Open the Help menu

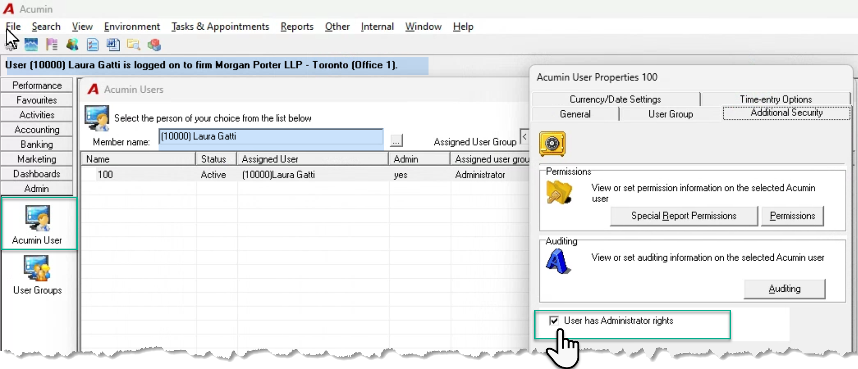463,26
